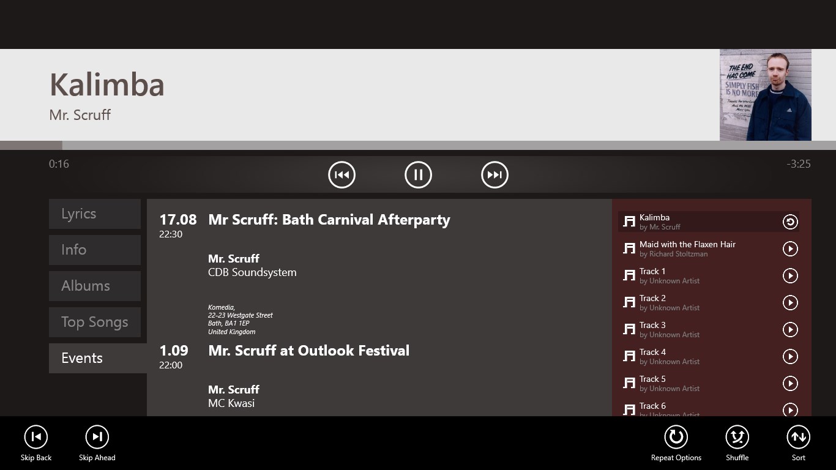Image resolution: width=836 pixels, height=470 pixels.
Task: Click music note icon beside Track 4
Action: click(x=629, y=357)
